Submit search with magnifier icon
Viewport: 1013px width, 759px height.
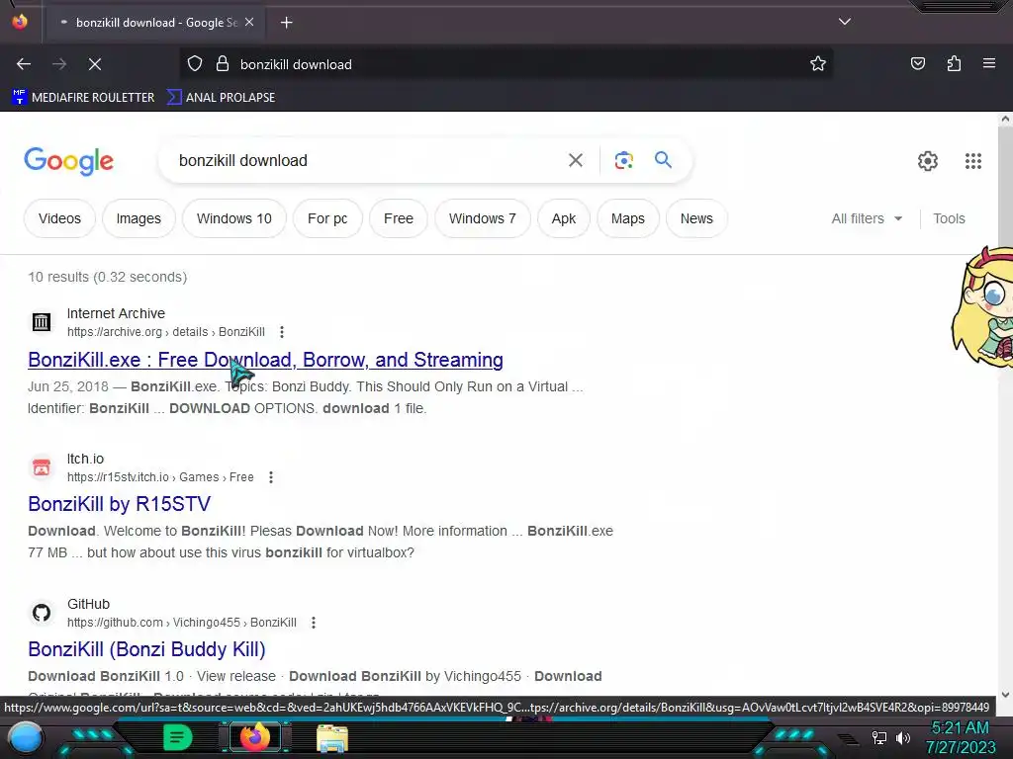(663, 159)
